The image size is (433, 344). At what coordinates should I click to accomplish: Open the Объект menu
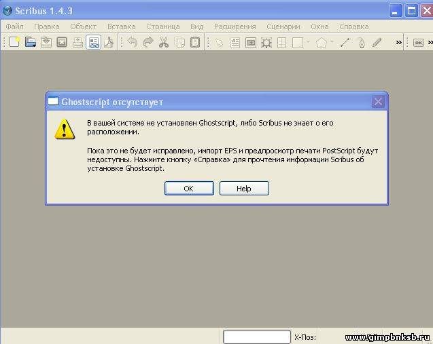click(x=83, y=26)
